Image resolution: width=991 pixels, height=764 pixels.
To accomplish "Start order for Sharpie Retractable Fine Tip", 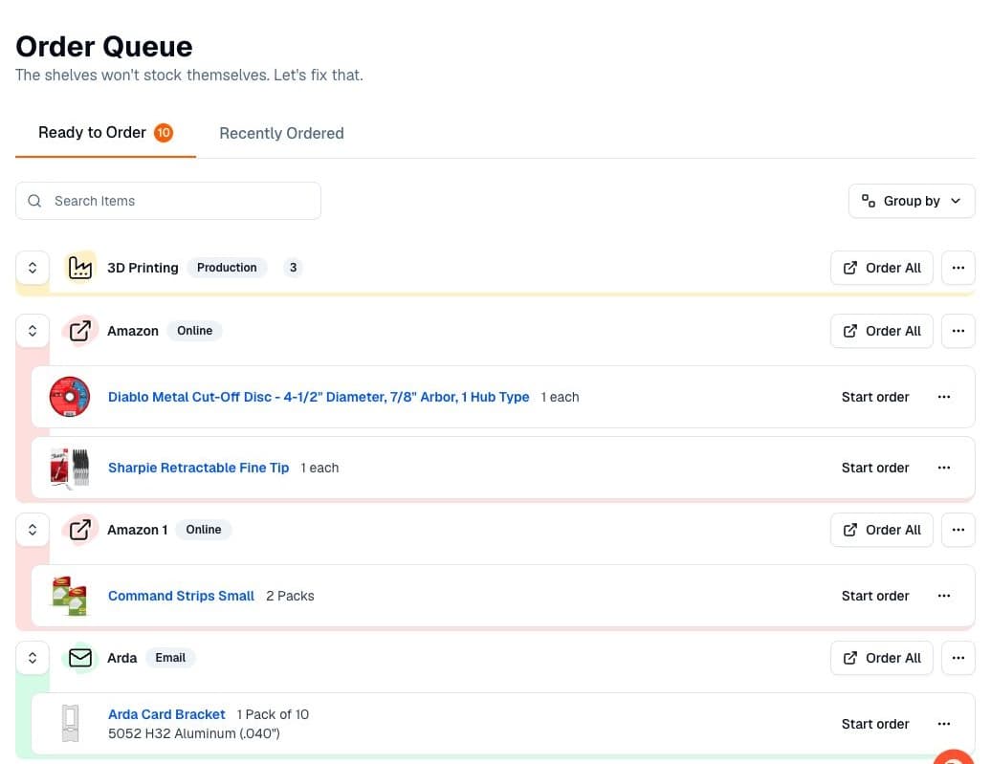I will tap(875, 468).
